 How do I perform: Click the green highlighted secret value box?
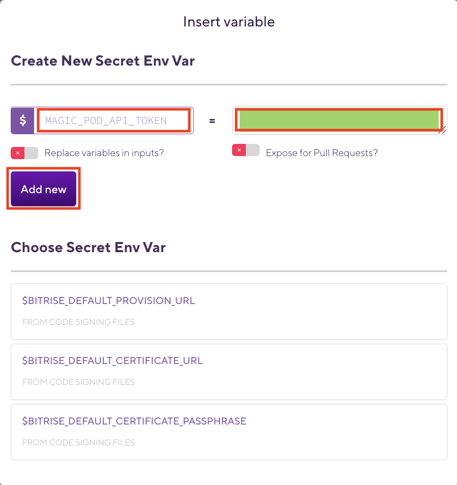click(x=338, y=120)
